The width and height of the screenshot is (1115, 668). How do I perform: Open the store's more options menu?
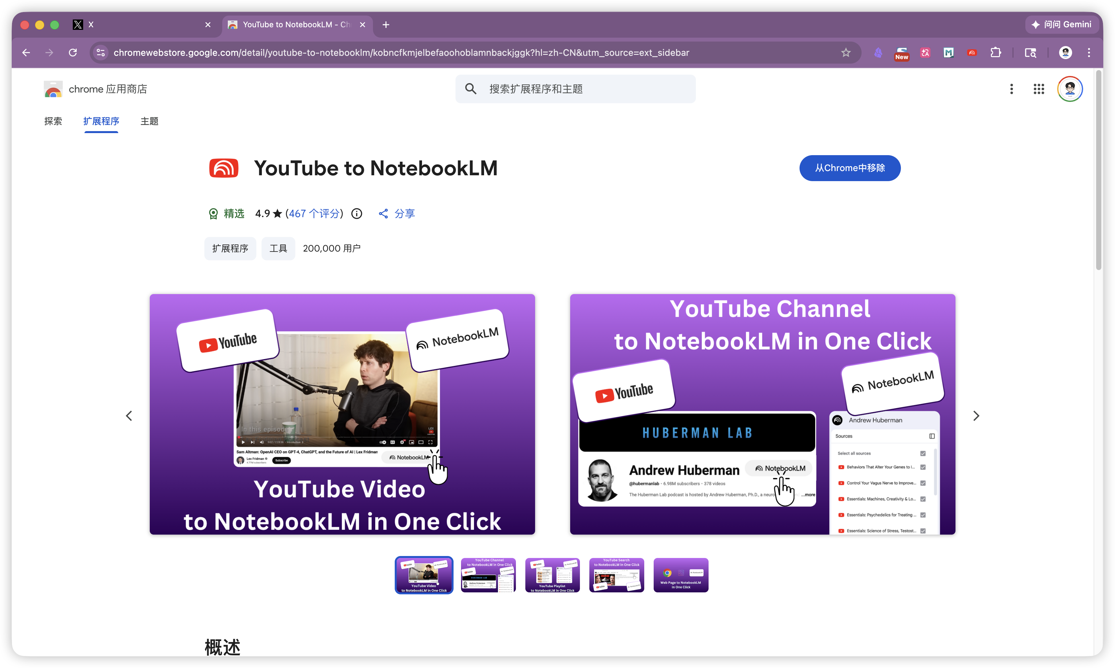(1011, 89)
